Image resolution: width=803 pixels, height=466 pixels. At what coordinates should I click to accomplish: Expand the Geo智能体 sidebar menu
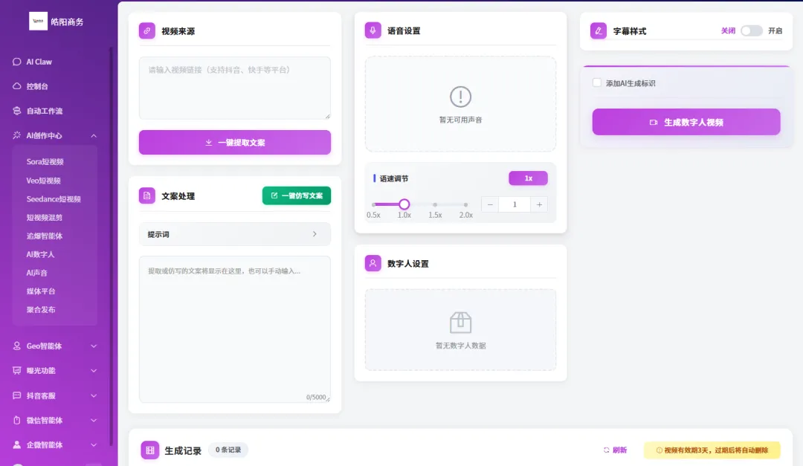[x=94, y=346]
